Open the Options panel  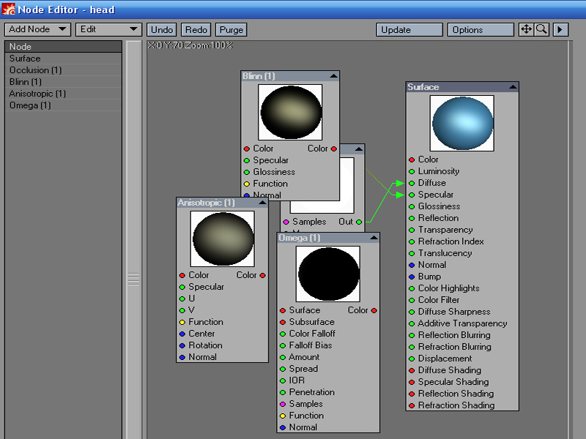480,29
